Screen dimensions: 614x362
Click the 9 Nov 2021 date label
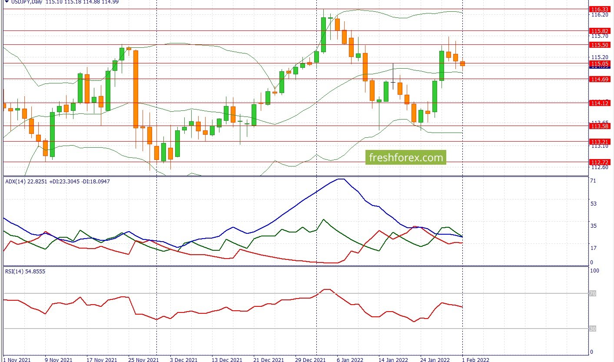click(58, 360)
